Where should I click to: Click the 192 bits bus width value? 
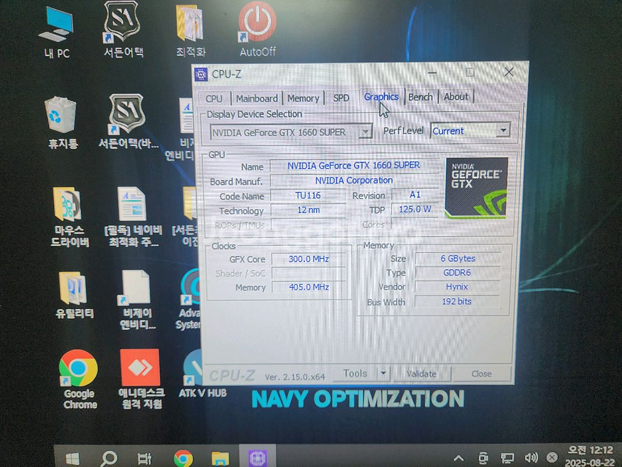pyautogui.click(x=457, y=301)
